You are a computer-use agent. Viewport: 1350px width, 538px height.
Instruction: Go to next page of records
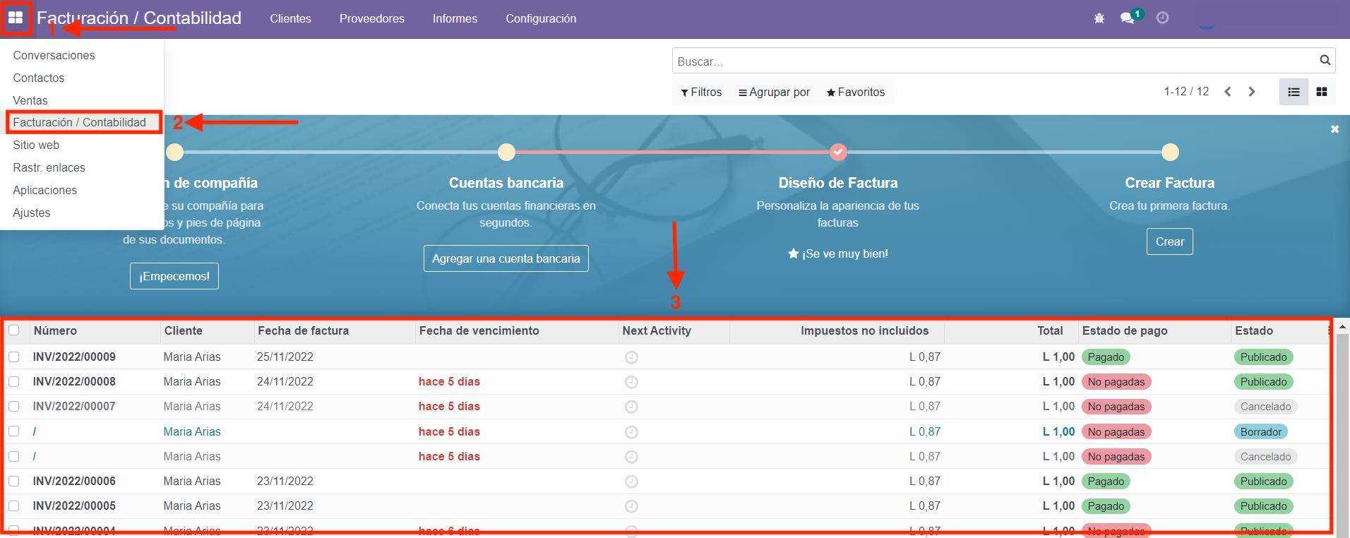tap(1252, 92)
